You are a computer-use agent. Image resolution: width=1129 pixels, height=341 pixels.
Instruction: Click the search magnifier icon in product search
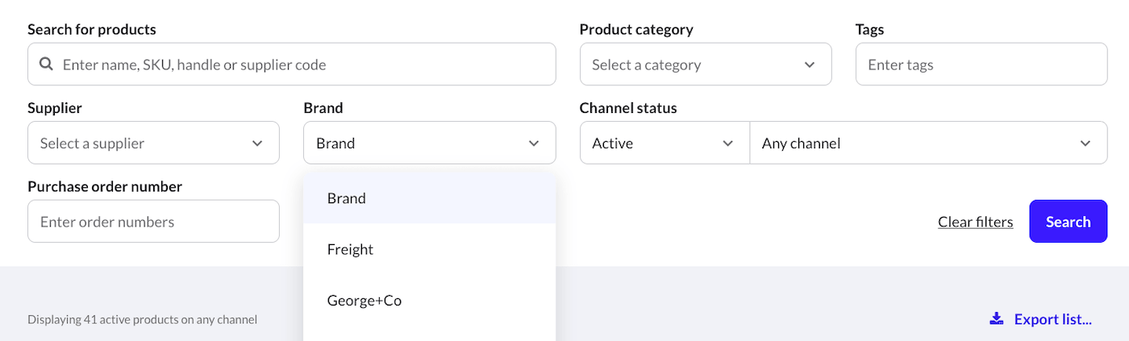coord(47,64)
